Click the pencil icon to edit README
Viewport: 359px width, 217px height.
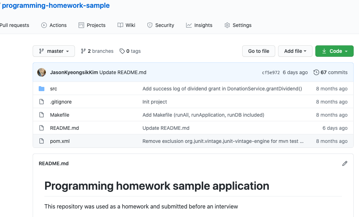click(x=344, y=163)
